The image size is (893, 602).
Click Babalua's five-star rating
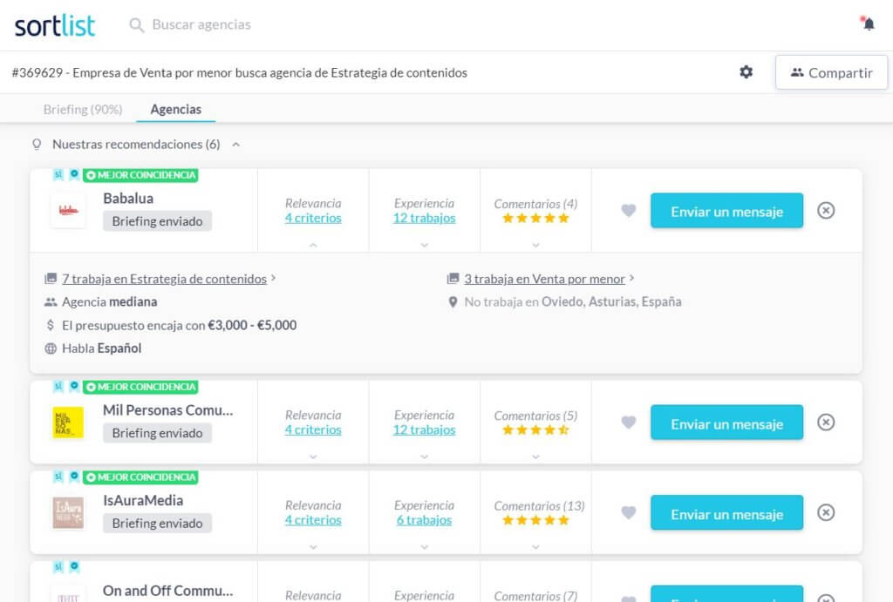pyautogui.click(x=536, y=219)
